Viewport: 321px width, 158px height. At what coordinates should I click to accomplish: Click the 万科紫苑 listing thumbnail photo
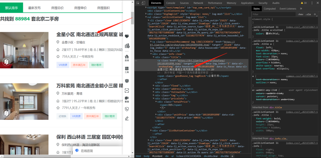pos(24,101)
